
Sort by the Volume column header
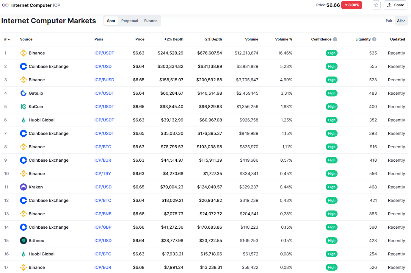click(x=252, y=39)
